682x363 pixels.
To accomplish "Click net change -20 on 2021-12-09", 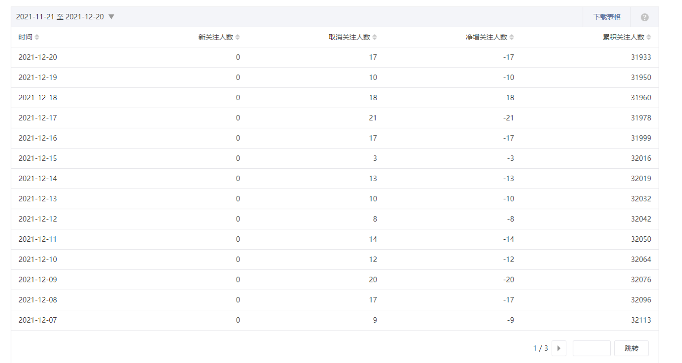I will pyautogui.click(x=508, y=280).
